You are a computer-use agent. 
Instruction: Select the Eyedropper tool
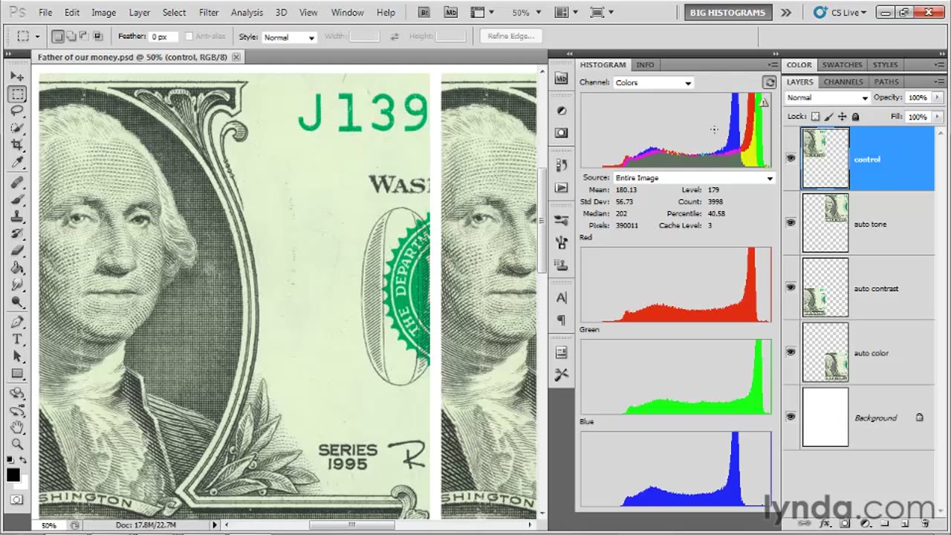[17, 162]
